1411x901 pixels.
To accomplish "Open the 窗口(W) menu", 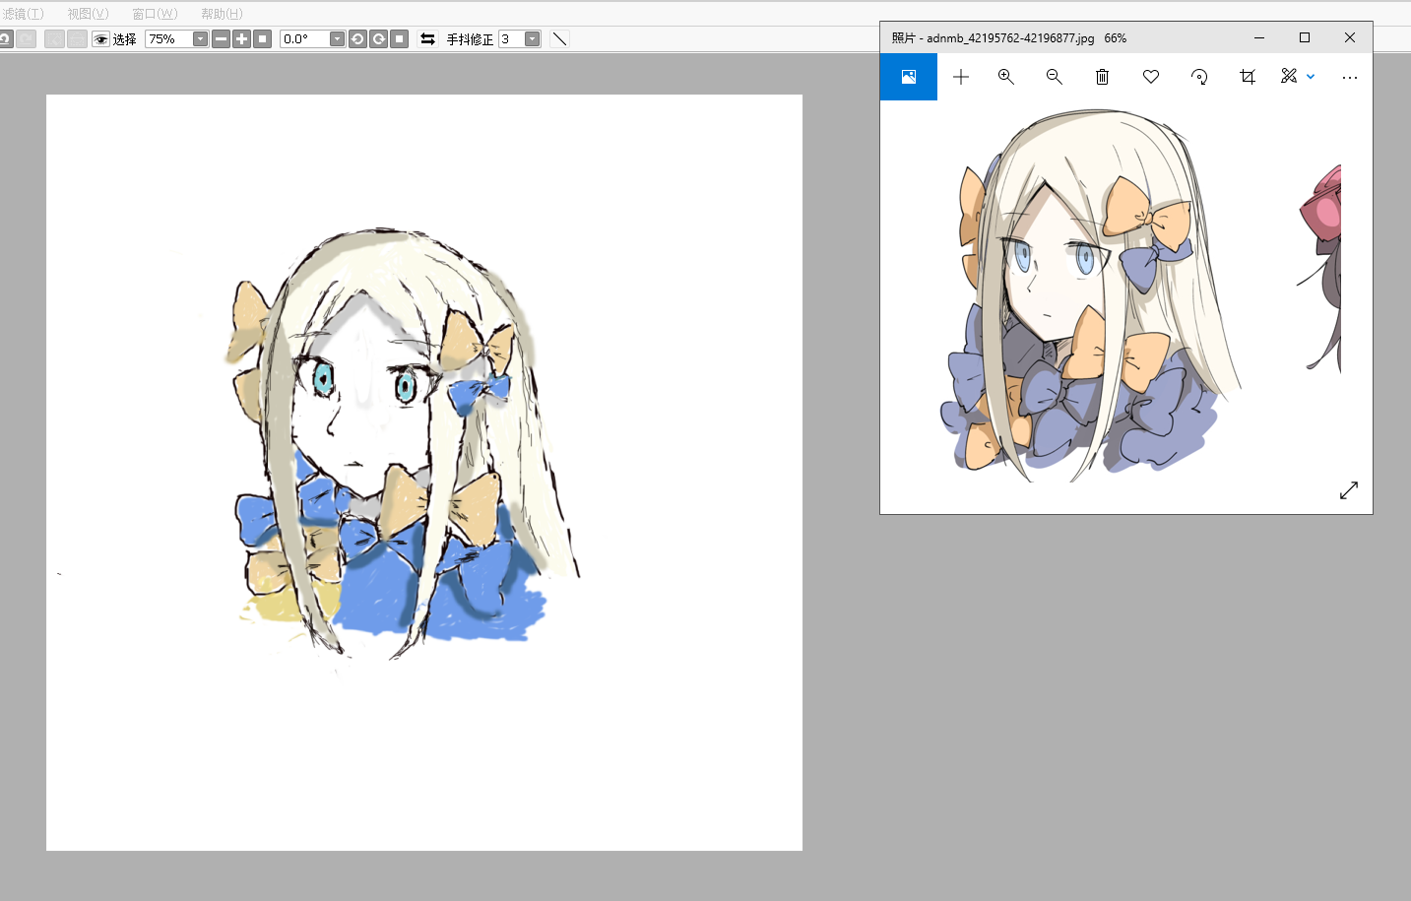I will (x=155, y=14).
